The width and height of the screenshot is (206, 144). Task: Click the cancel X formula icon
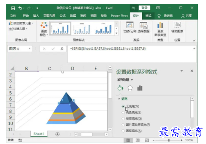pyautogui.click(x=44, y=49)
